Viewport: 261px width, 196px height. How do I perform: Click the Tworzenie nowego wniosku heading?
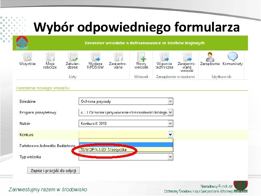[43, 88]
